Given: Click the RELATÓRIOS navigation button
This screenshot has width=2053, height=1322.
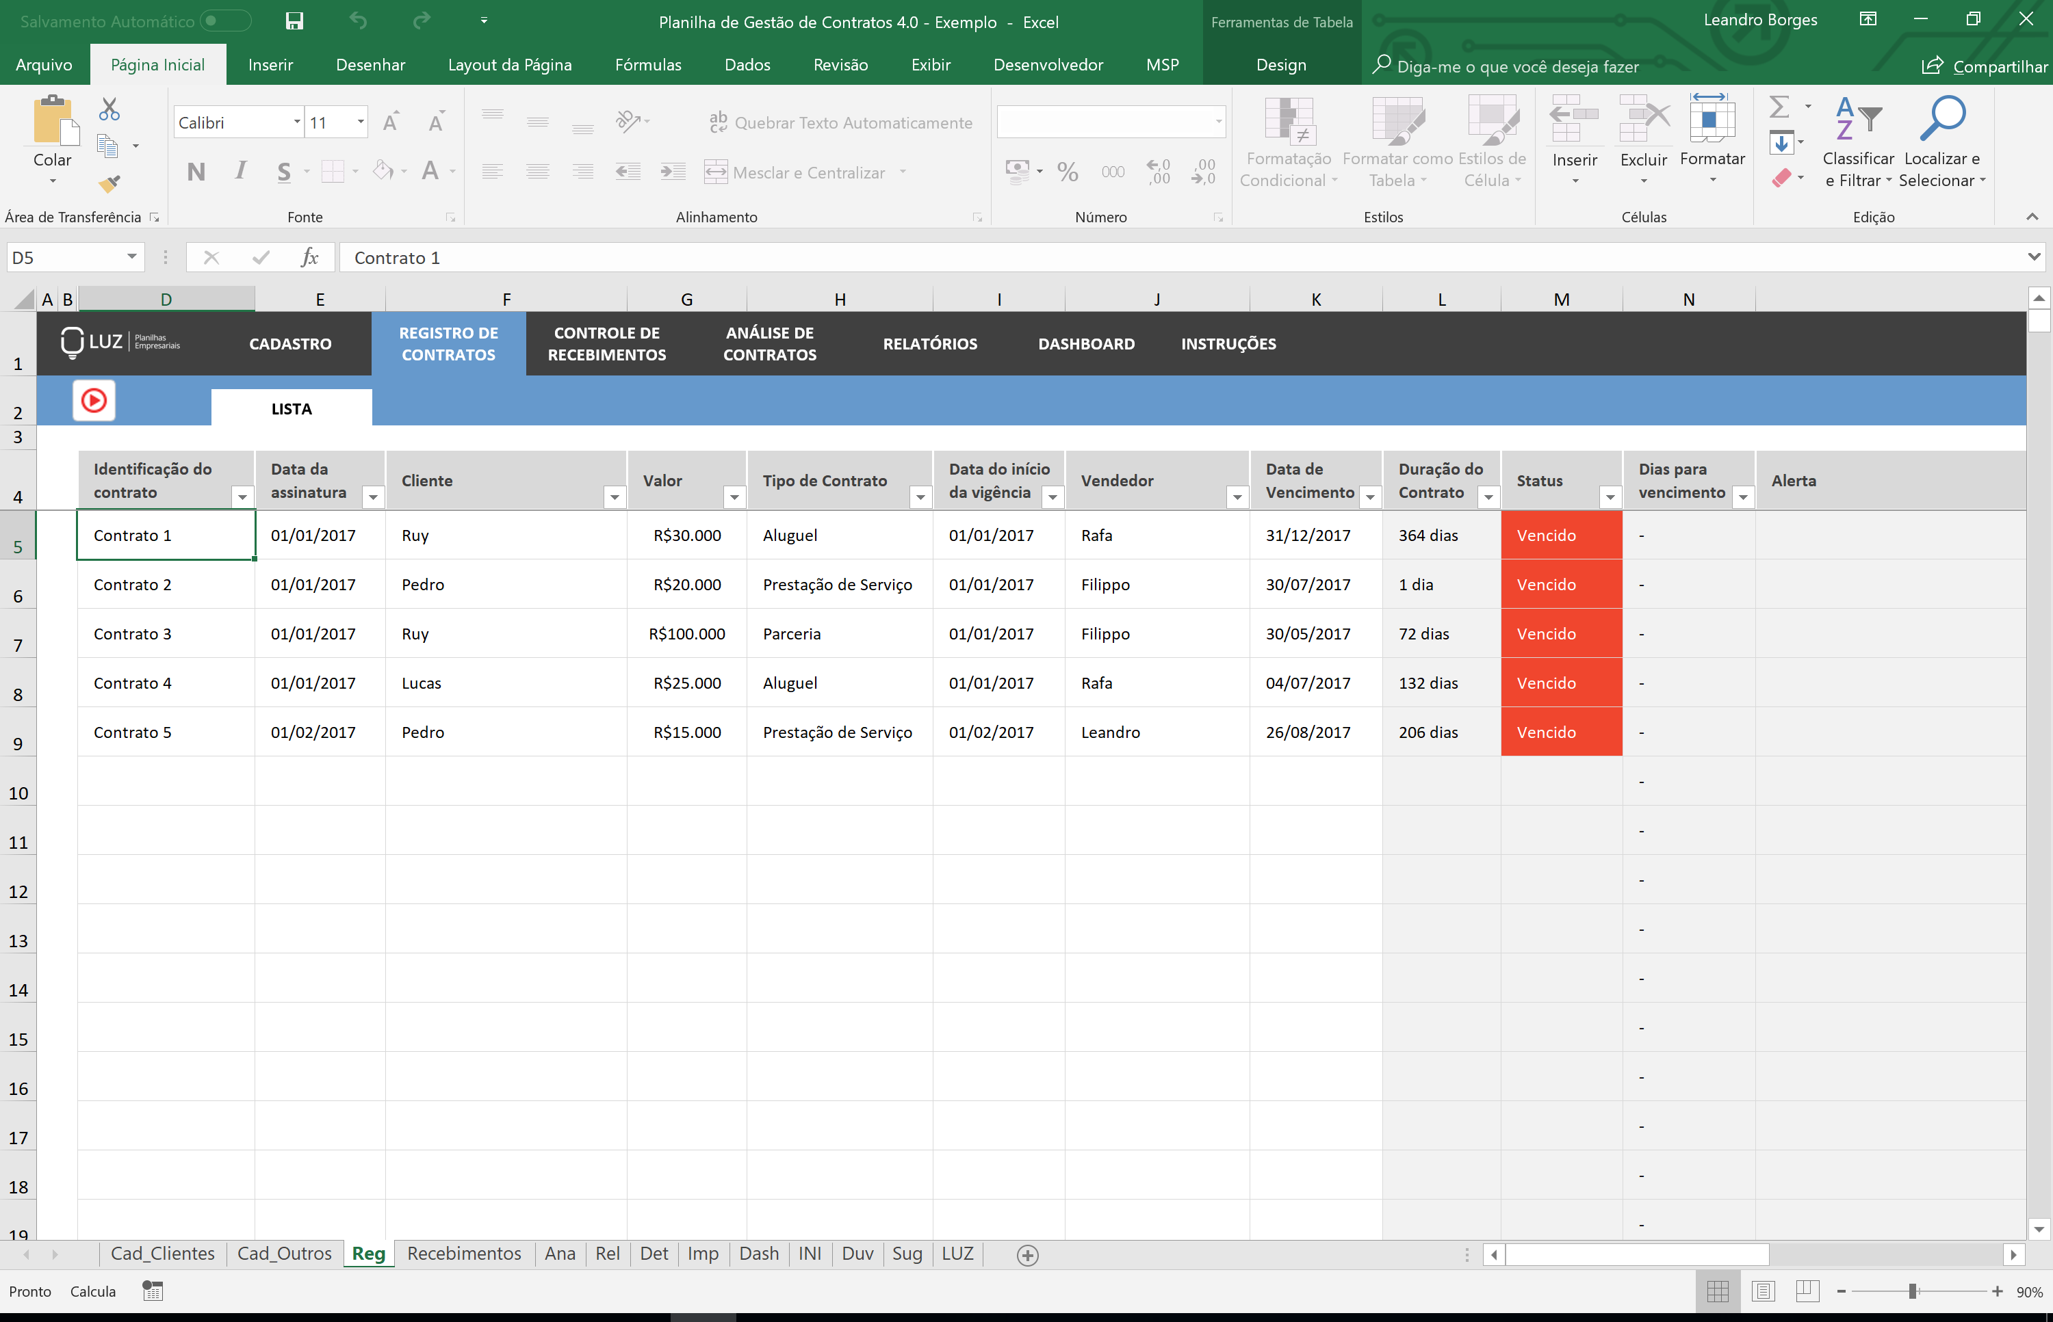Looking at the screenshot, I should coord(929,343).
